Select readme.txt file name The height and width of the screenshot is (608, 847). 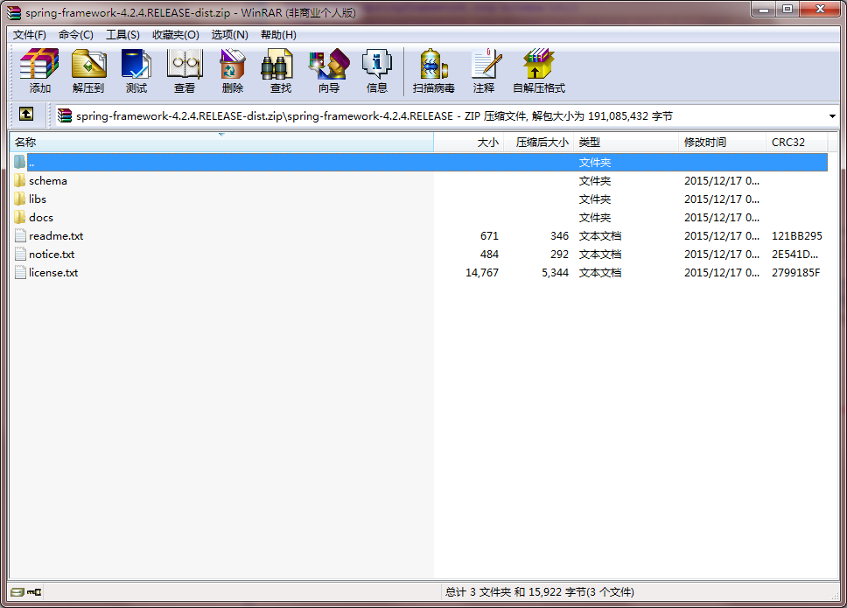[56, 236]
